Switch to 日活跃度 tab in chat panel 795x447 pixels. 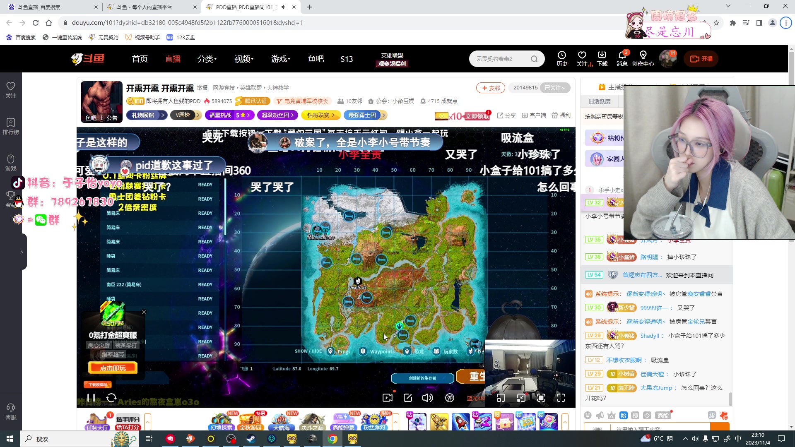[x=600, y=101]
